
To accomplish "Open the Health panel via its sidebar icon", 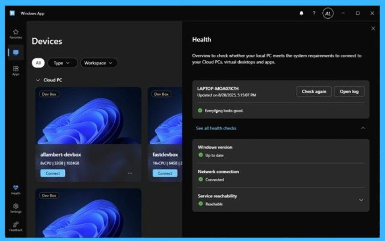I will coord(16,189).
